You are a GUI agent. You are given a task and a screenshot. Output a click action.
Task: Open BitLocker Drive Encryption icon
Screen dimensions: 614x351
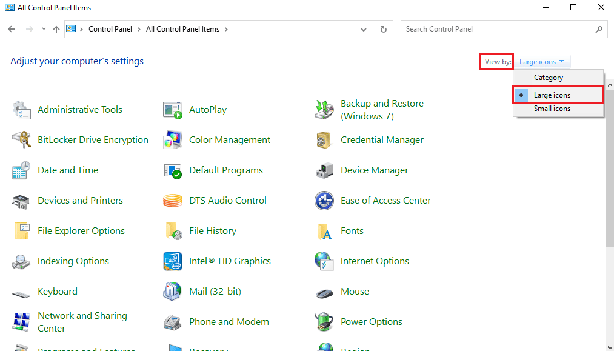pos(22,140)
